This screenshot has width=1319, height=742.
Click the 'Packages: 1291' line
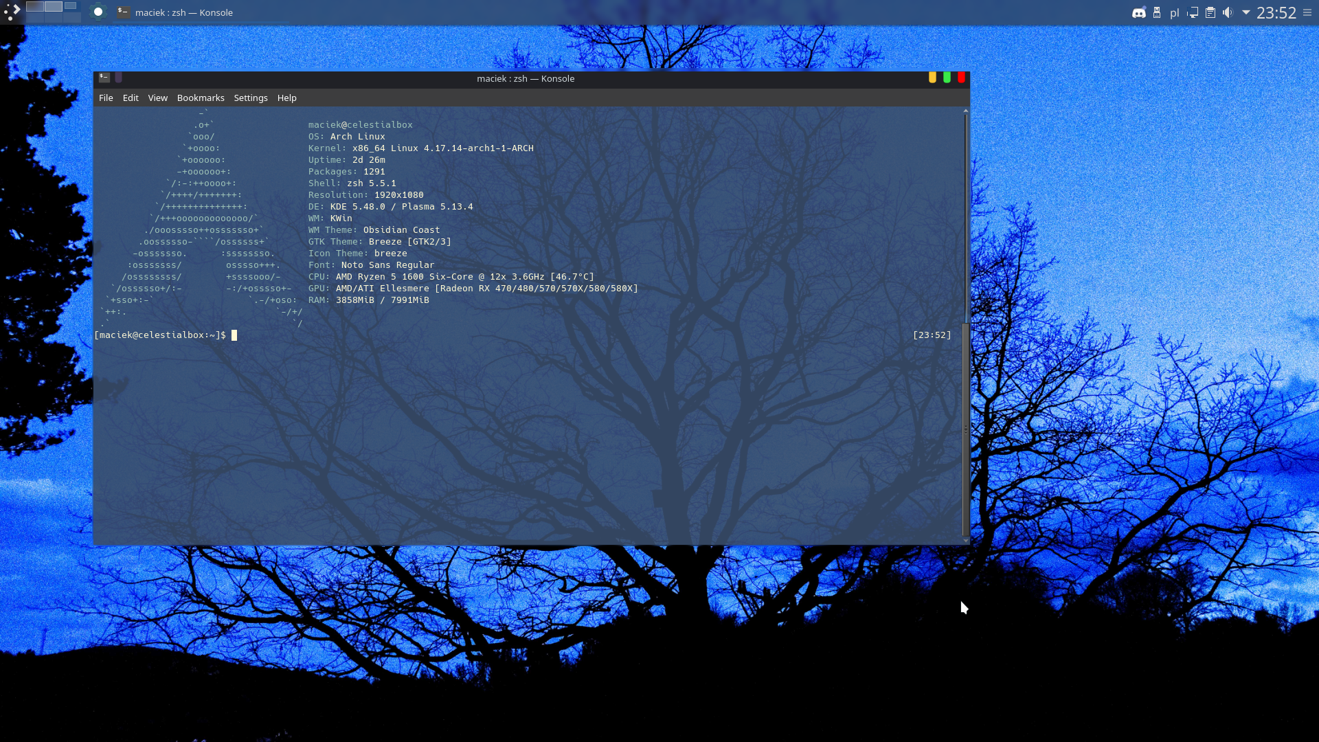[x=347, y=172]
